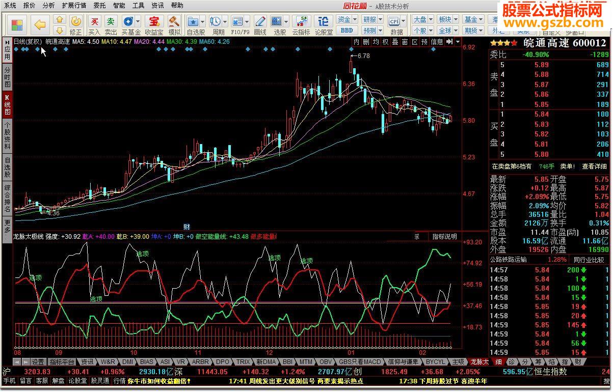Toggle the 信息 info markers

437,42
